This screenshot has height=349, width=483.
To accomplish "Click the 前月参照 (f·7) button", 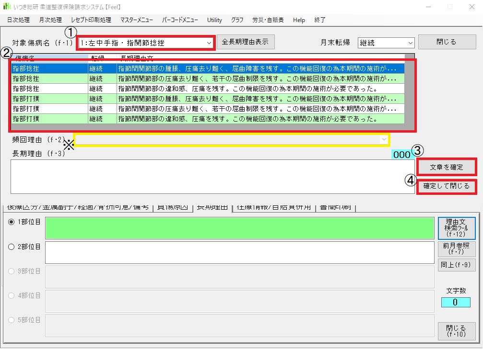I will pos(456,248).
